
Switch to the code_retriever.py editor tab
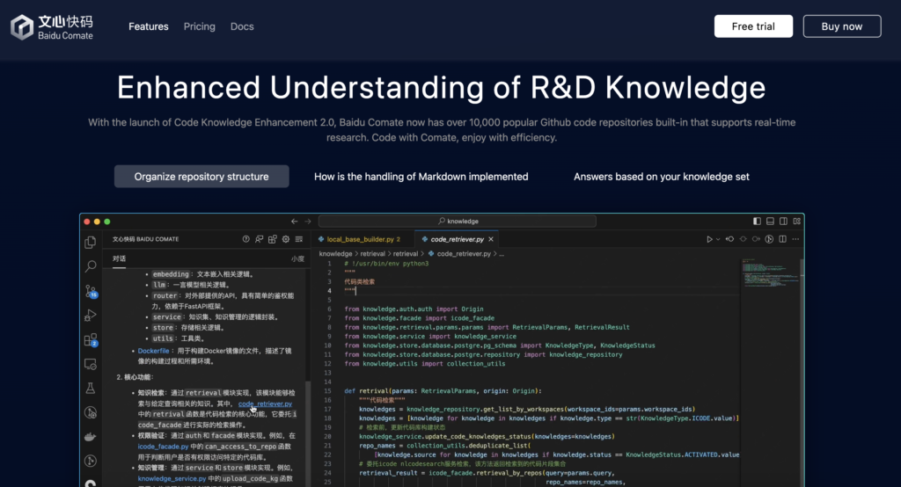click(457, 239)
